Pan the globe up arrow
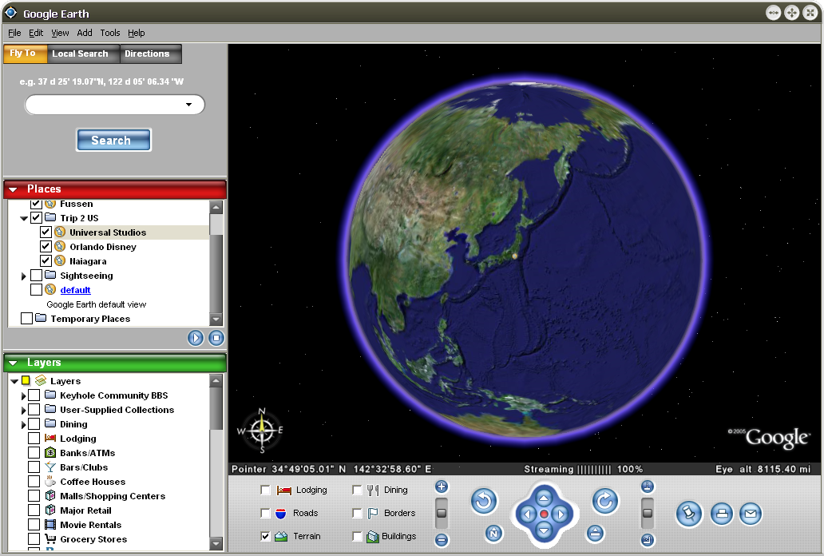Image resolution: width=824 pixels, height=556 pixels. (x=544, y=497)
